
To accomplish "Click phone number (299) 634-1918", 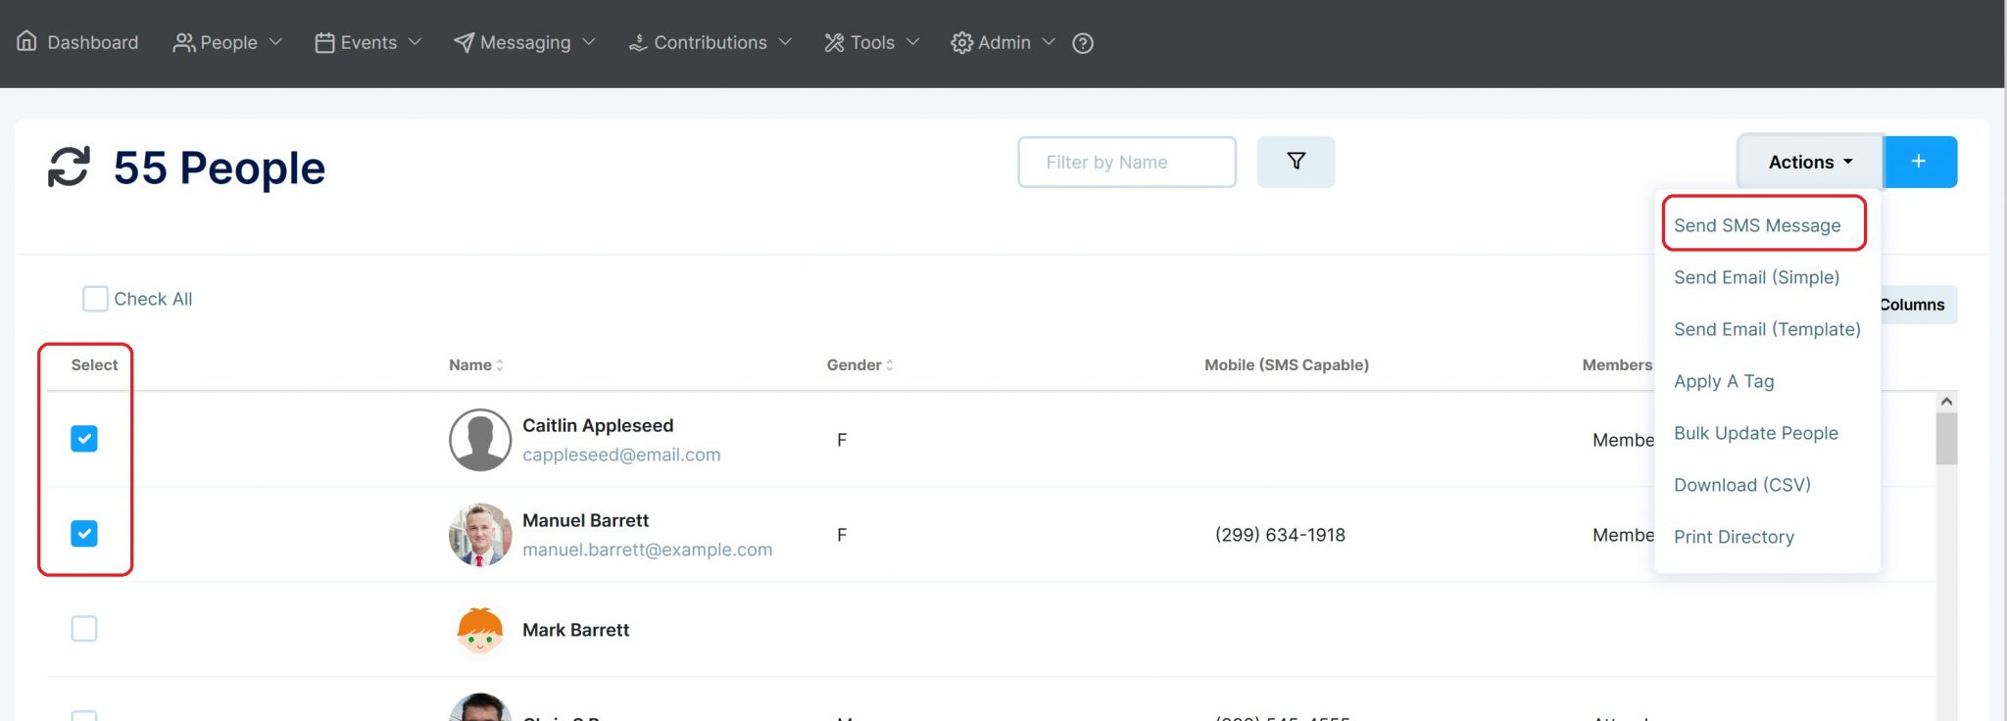I will pyautogui.click(x=1280, y=535).
